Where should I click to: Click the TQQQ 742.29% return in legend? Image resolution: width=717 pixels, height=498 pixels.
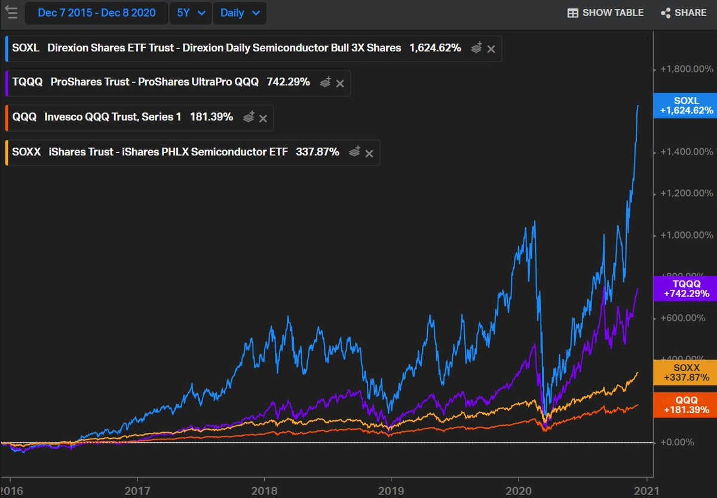[x=288, y=82]
